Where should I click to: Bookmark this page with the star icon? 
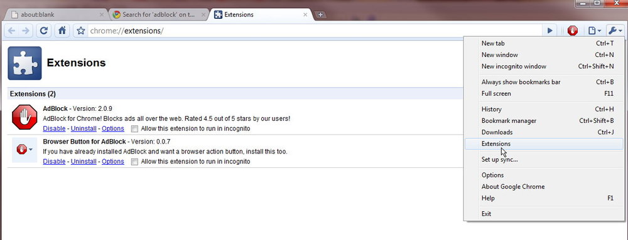point(81,31)
